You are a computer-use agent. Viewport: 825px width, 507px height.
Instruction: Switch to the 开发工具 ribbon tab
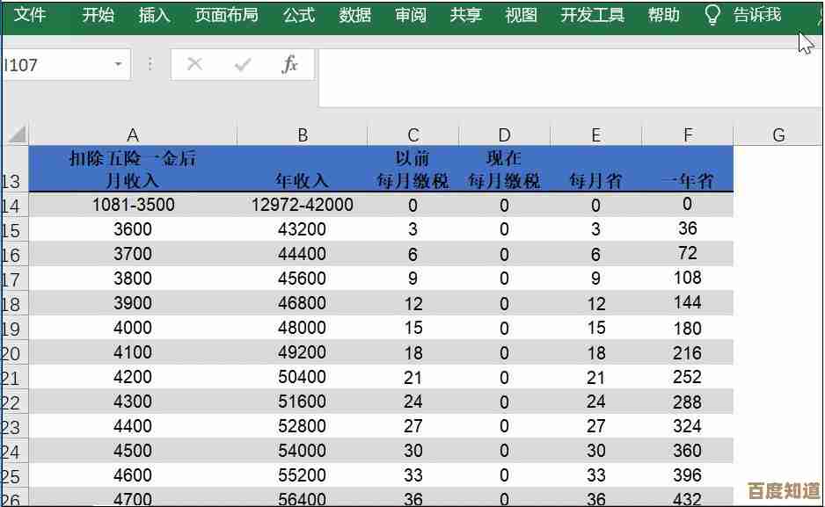(591, 15)
